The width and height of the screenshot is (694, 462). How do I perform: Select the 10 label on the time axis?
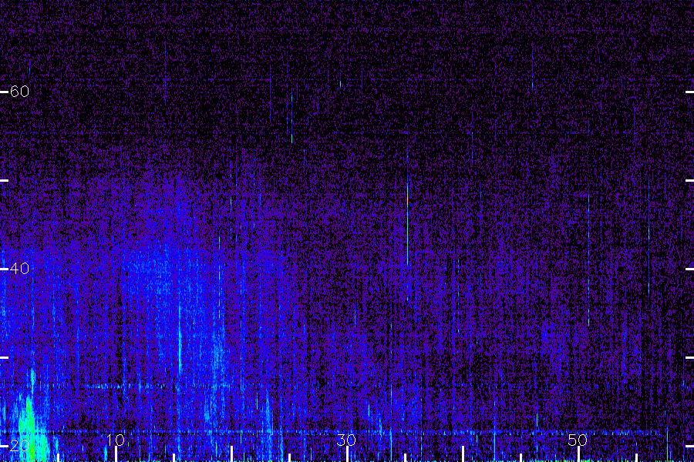point(116,440)
